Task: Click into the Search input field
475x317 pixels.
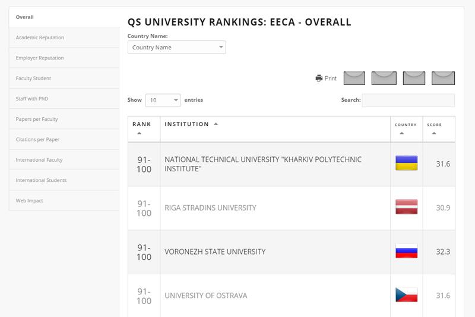Action: [408, 101]
